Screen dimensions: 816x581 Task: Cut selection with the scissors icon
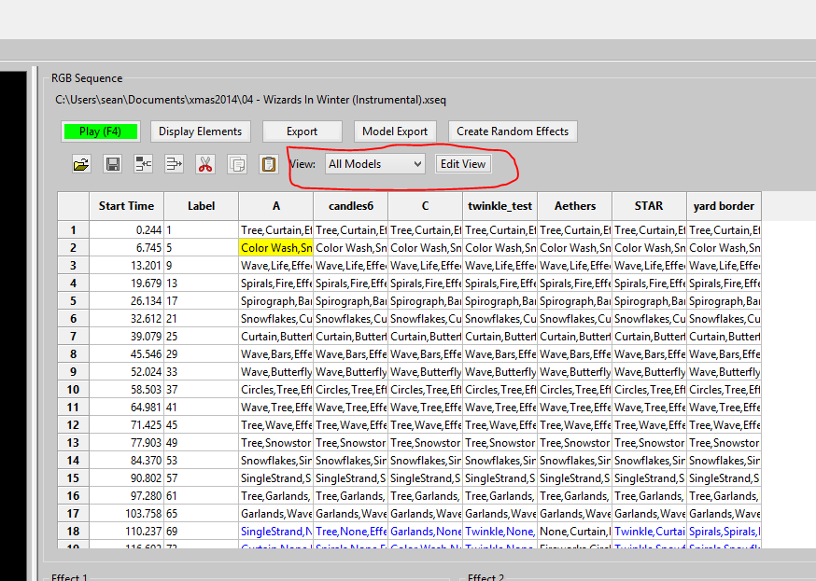coord(205,164)
